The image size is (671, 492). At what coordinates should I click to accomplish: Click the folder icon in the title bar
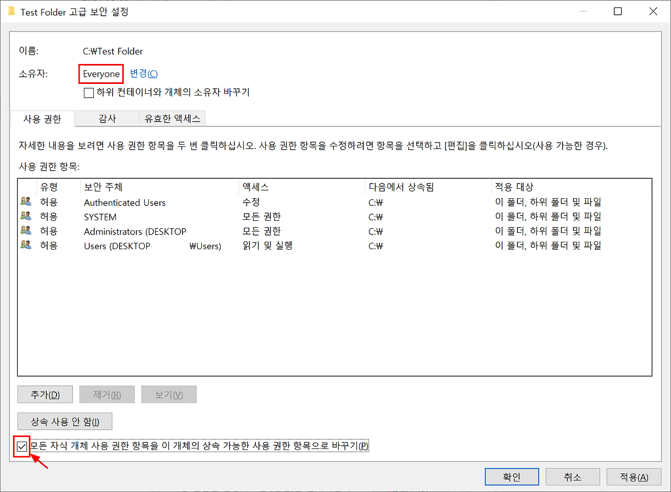click(11, 12)
